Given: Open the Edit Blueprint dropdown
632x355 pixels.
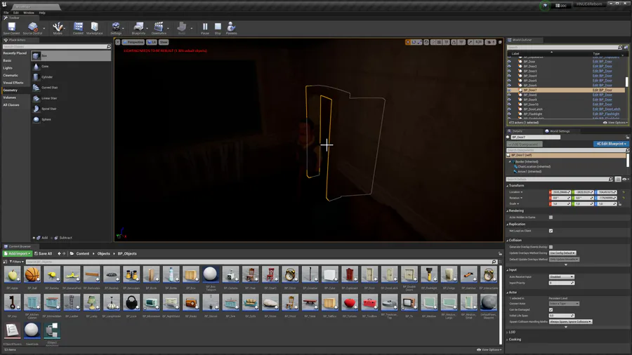Looking at the screenshot, I should [611, 144].
